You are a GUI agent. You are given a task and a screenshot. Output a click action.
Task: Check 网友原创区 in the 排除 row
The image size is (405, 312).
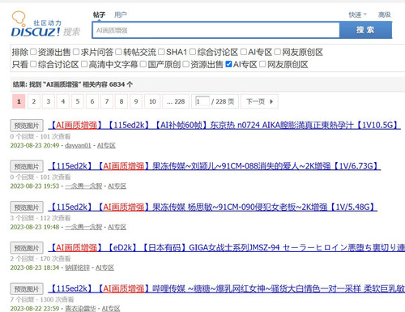click(278, 52)
